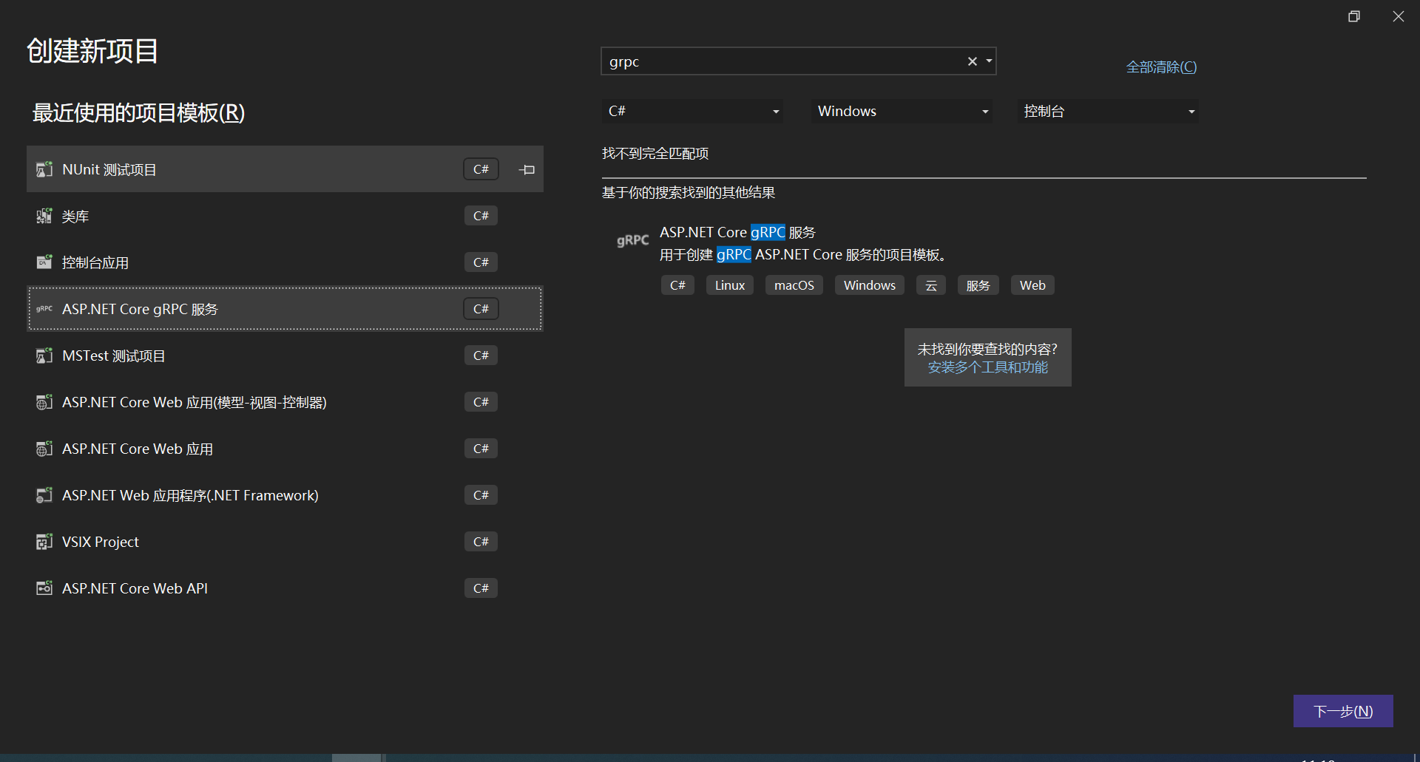This screenshot has height=762, width=1420.
Task: Select the ASP.NET Core Web 应用 template
Action: coord(285,449)
